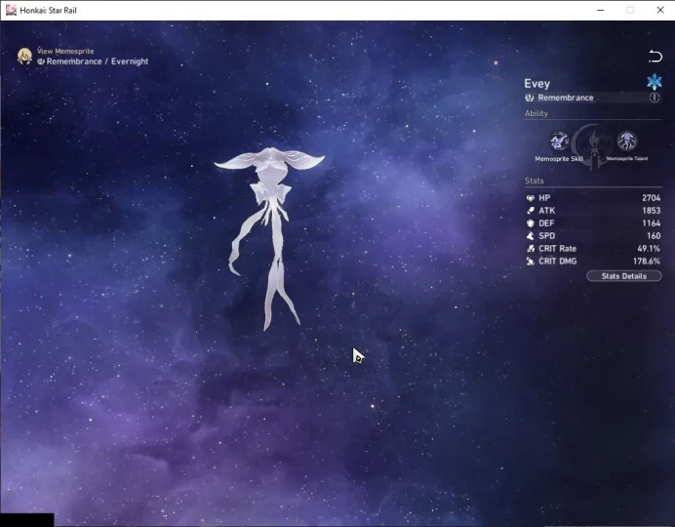Click the "Stats" section header
This screenshot has height=527, width=675.
click(x=535, y=181)
